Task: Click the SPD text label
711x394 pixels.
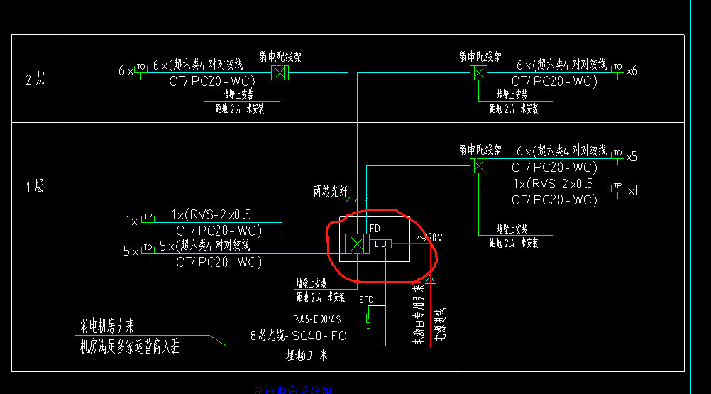Action: (x=366, y=300)
